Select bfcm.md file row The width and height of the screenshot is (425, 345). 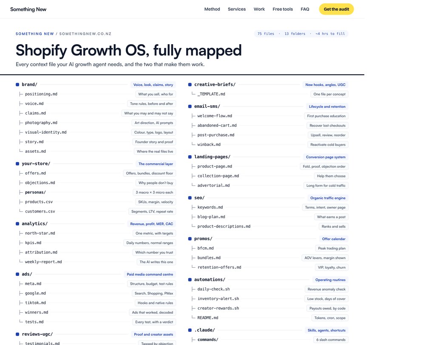tap(268, 248)
